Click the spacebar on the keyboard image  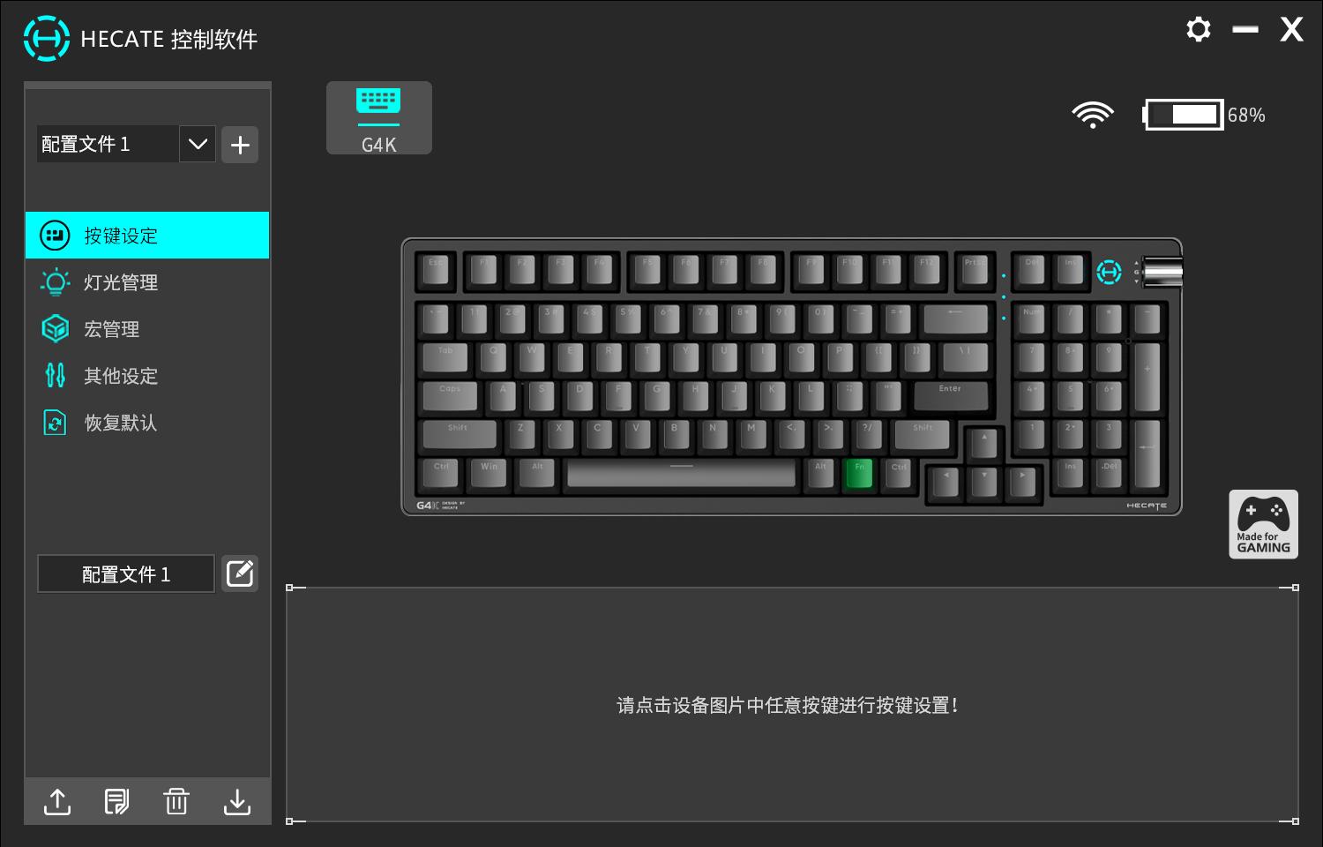681,473
